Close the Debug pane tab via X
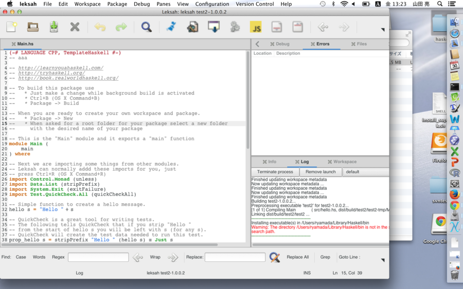This screenshot has width=463, height=289. pyautogui.click(x=272, y=44)
